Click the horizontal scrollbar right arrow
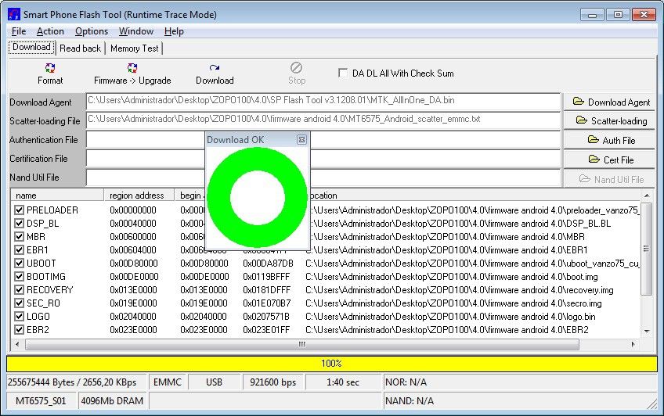This screenshot has width=664, height=416. (633, 344)
